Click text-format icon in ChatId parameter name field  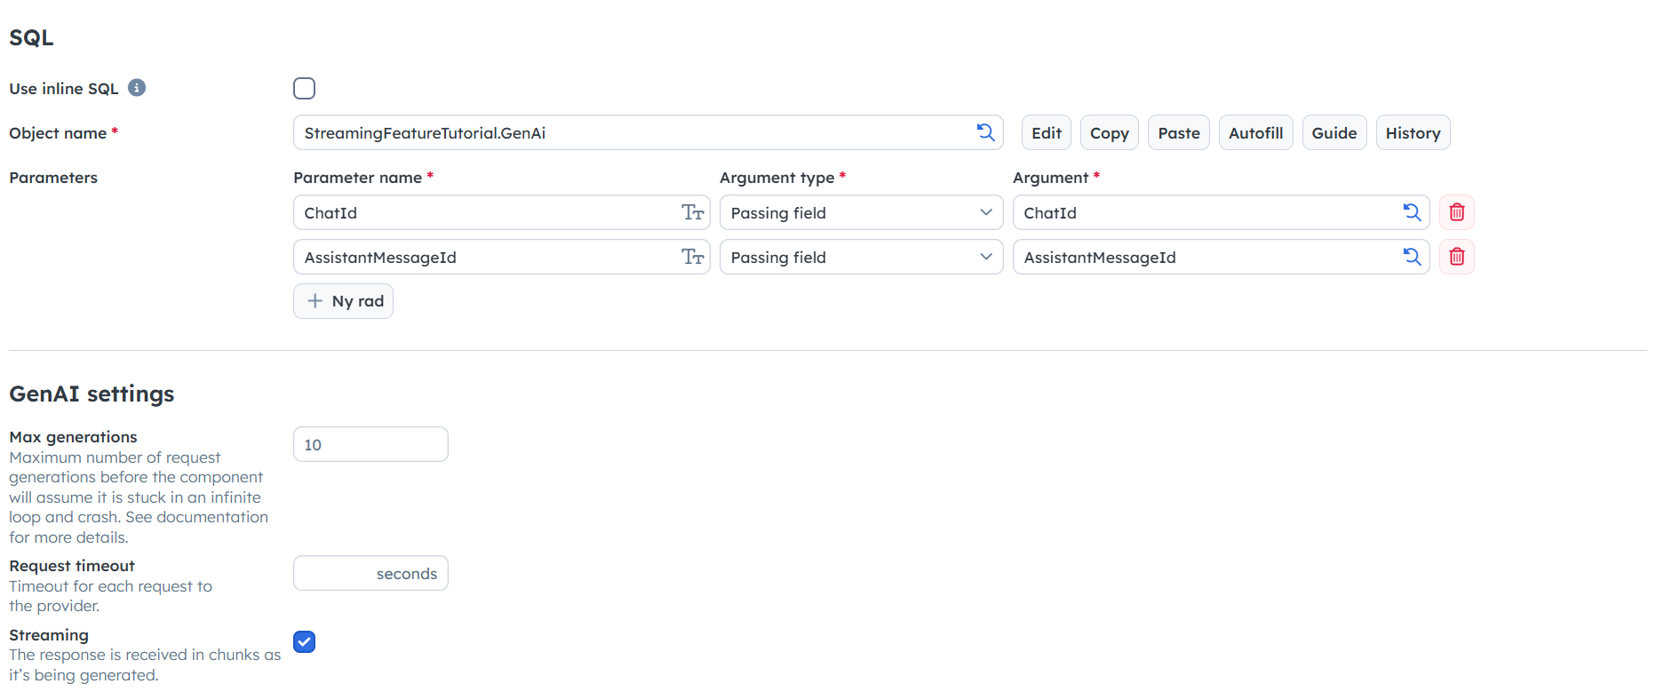tap(693, 212)
